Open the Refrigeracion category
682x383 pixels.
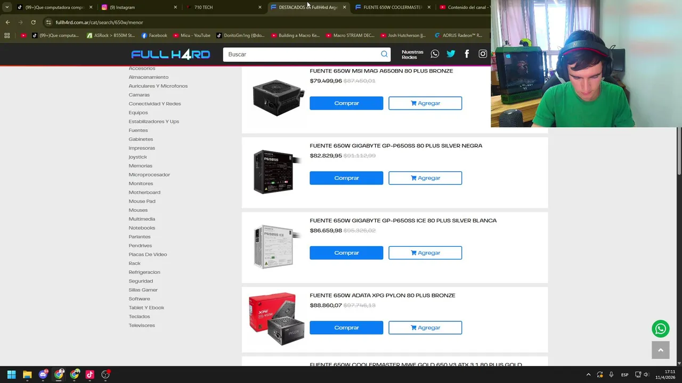coord(144,272)
